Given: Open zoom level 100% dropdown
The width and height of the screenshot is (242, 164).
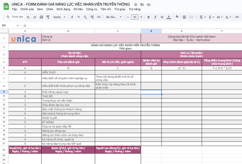Looking at the screenshot, I should pos(59,17).
